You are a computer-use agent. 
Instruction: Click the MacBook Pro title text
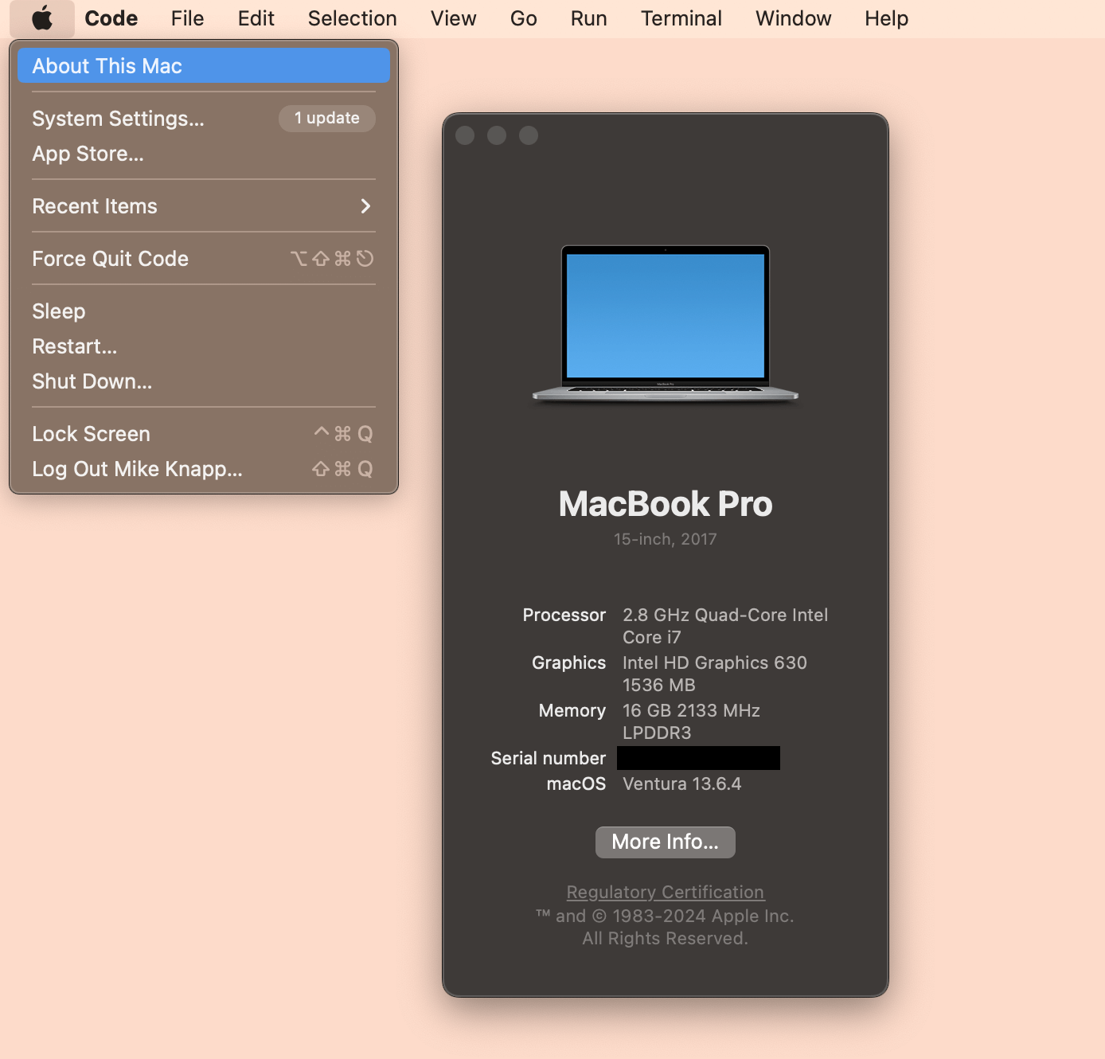[666, 504]
